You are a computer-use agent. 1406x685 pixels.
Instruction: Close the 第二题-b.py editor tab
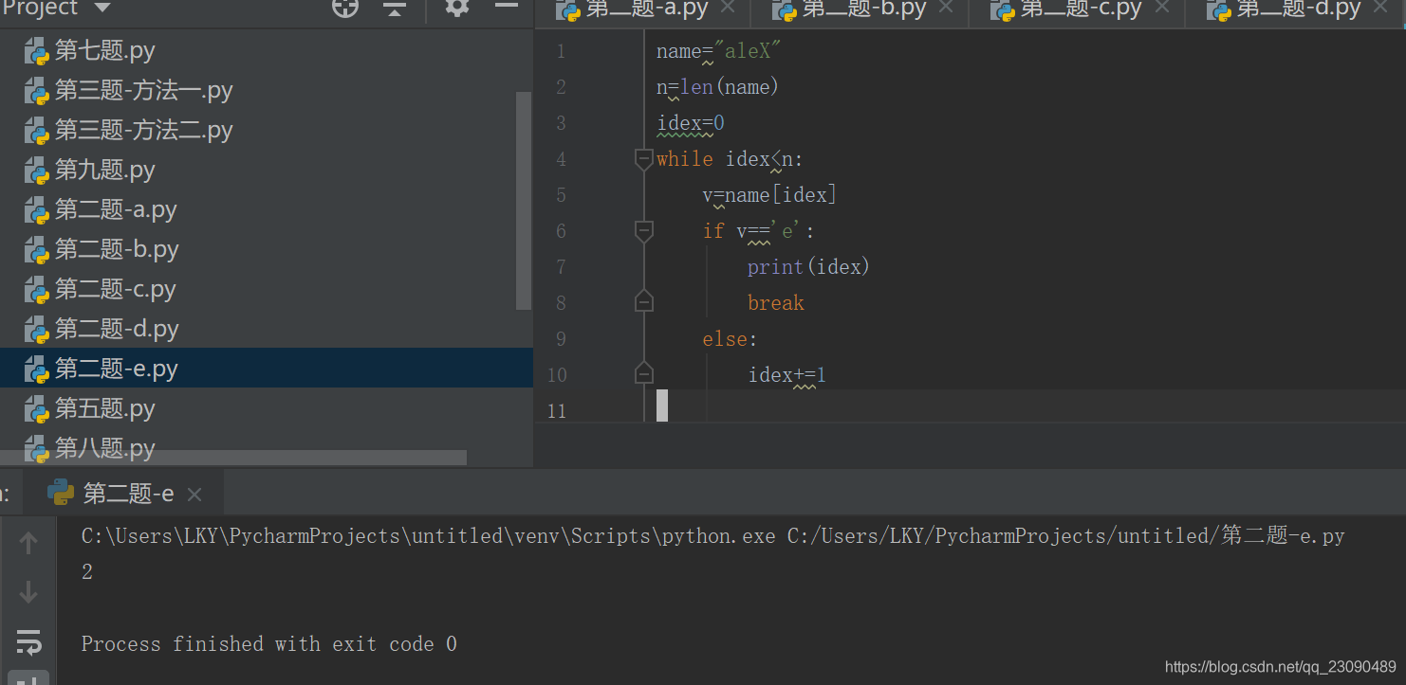[x=945, y=8]
